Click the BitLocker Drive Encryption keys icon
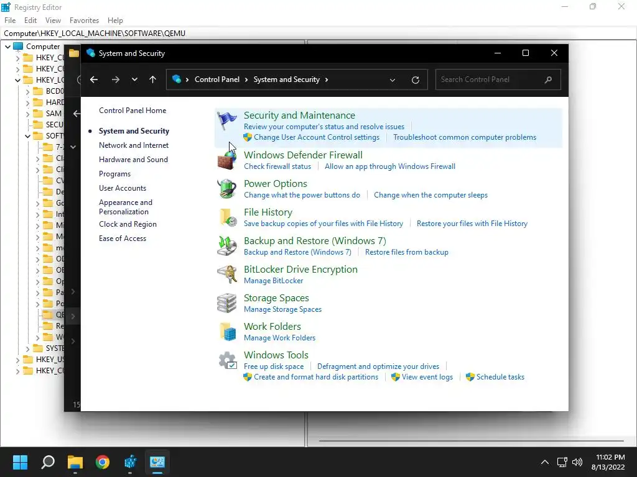 tap(226, 274)
